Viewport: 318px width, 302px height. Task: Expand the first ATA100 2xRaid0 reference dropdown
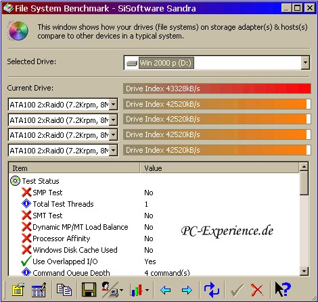(114, 104)
